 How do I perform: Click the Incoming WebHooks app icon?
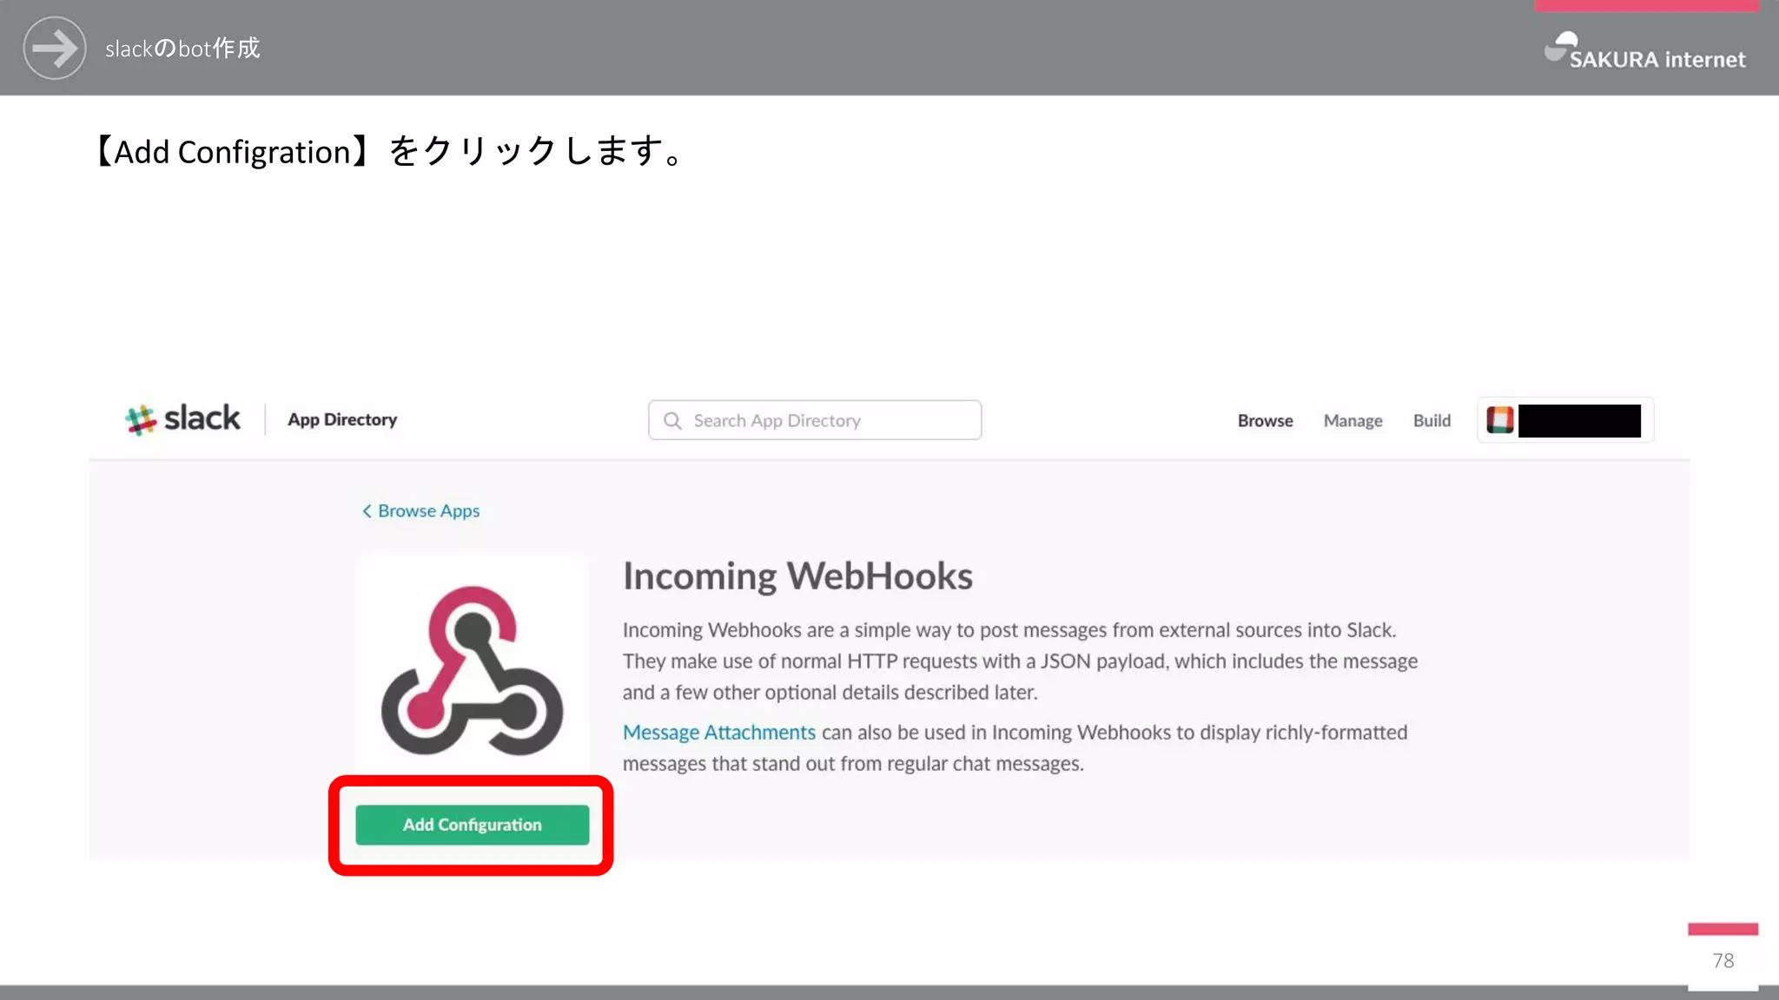point(473,670)
